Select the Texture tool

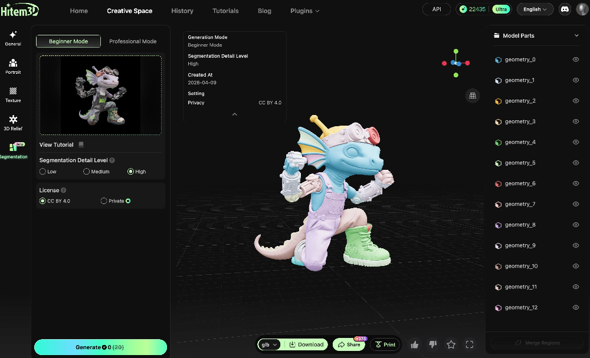(x=12, y=94)
